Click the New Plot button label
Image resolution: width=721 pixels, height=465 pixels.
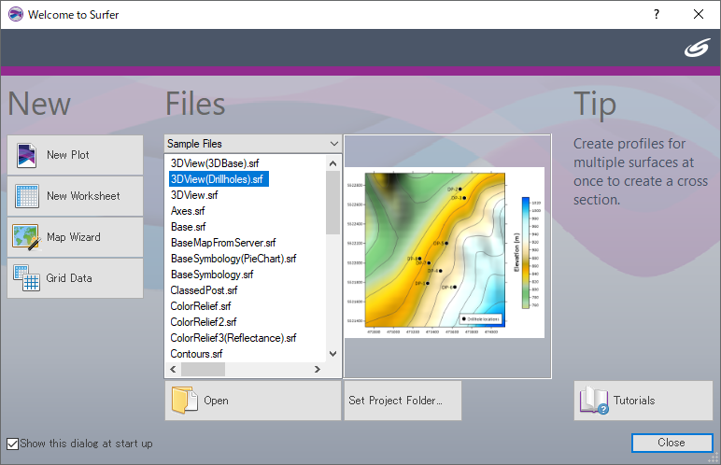click(68, 155)
